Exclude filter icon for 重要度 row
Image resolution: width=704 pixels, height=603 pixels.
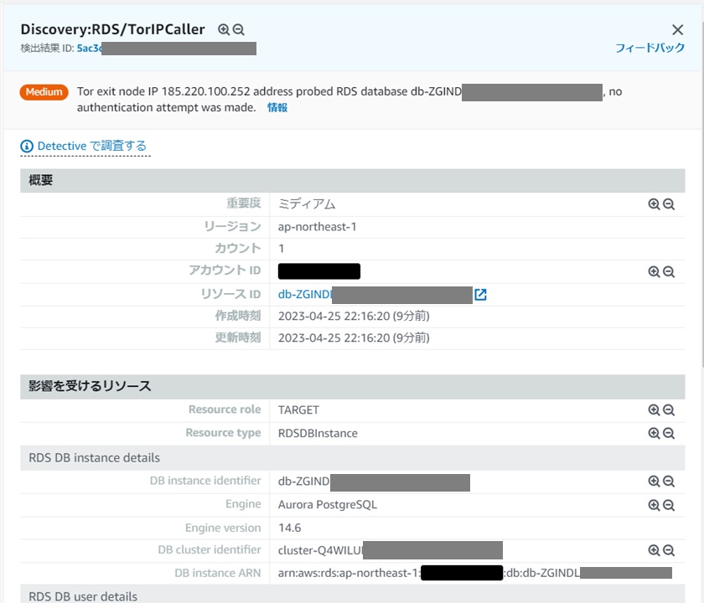click(669, 204)
